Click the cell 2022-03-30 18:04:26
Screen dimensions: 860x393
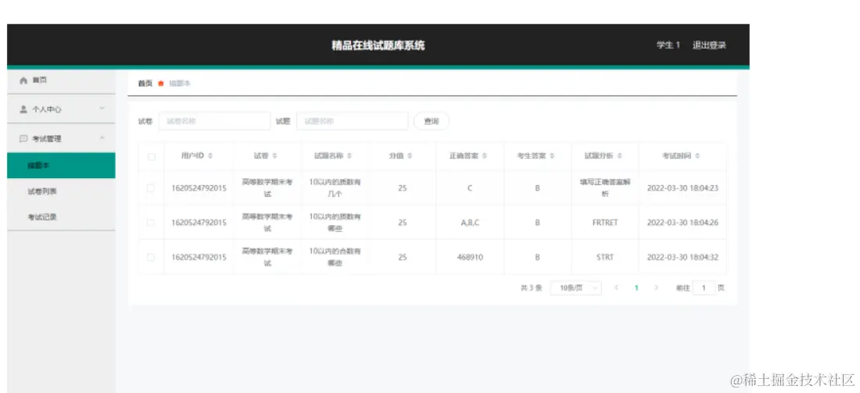pyautogui.click(x=683, y=223)
